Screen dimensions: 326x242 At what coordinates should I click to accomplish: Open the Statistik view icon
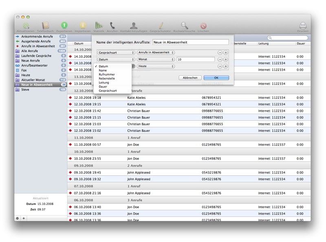(99, 26)
